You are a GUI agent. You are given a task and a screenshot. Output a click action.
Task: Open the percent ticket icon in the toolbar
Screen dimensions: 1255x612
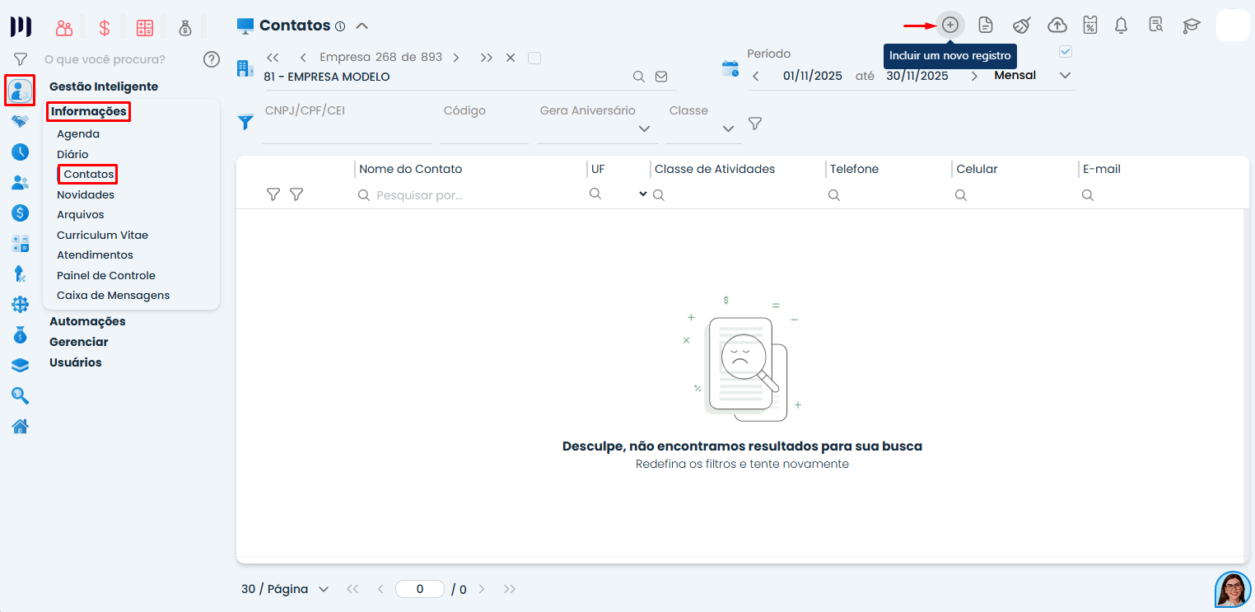pos(1089,26)
